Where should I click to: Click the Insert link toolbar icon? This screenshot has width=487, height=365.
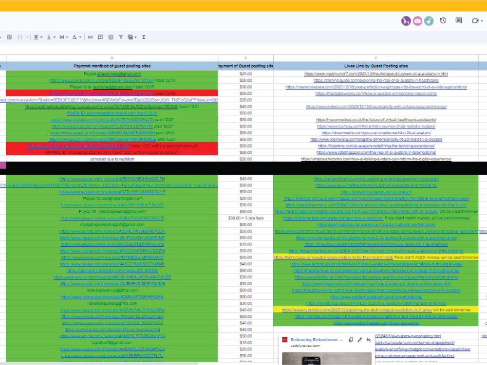91,37
